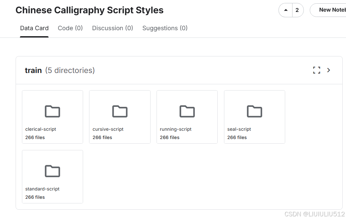Expand the train directory chevron arrow
346x220 pixels.
(x=329, y=70)
